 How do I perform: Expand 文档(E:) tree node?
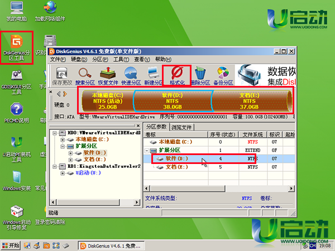[x=70, y=160]
